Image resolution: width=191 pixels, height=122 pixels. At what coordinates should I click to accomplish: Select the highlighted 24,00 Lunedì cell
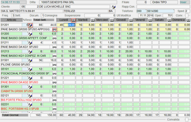pyautogui.click(x=69, y=25)
